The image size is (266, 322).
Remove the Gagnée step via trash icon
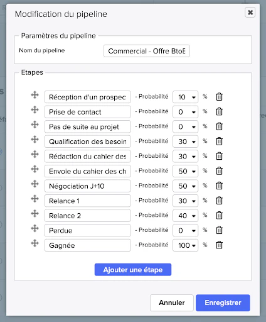(x=219, y=245)
